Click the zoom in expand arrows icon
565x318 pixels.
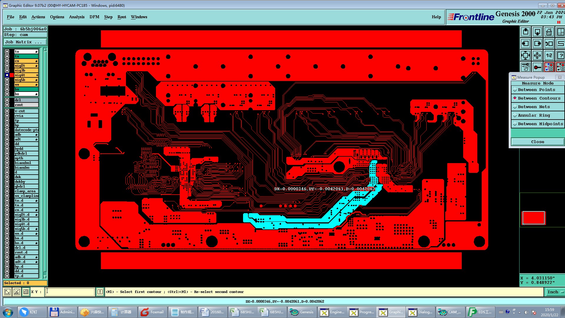[x=526, y=55]
